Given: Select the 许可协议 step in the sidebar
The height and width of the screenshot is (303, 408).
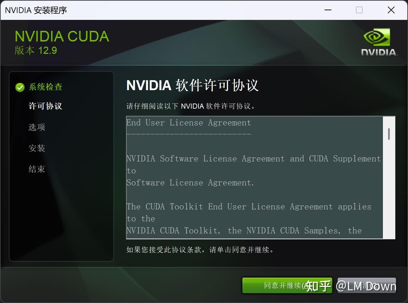Looking at the screenshot, I should pyautogui.click(x=45, y=106).
